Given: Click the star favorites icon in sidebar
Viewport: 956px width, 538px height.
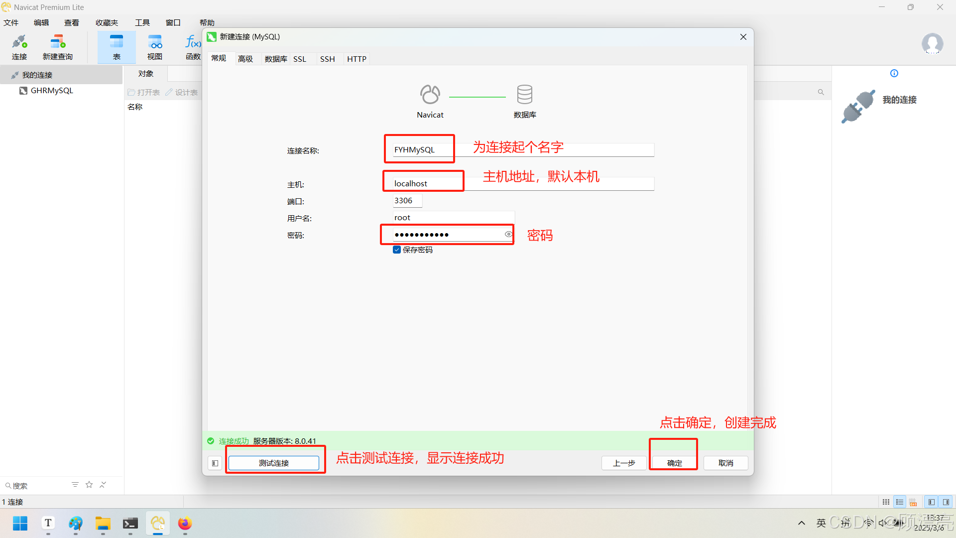Looking at the screenshot, I should coord(89,485).
